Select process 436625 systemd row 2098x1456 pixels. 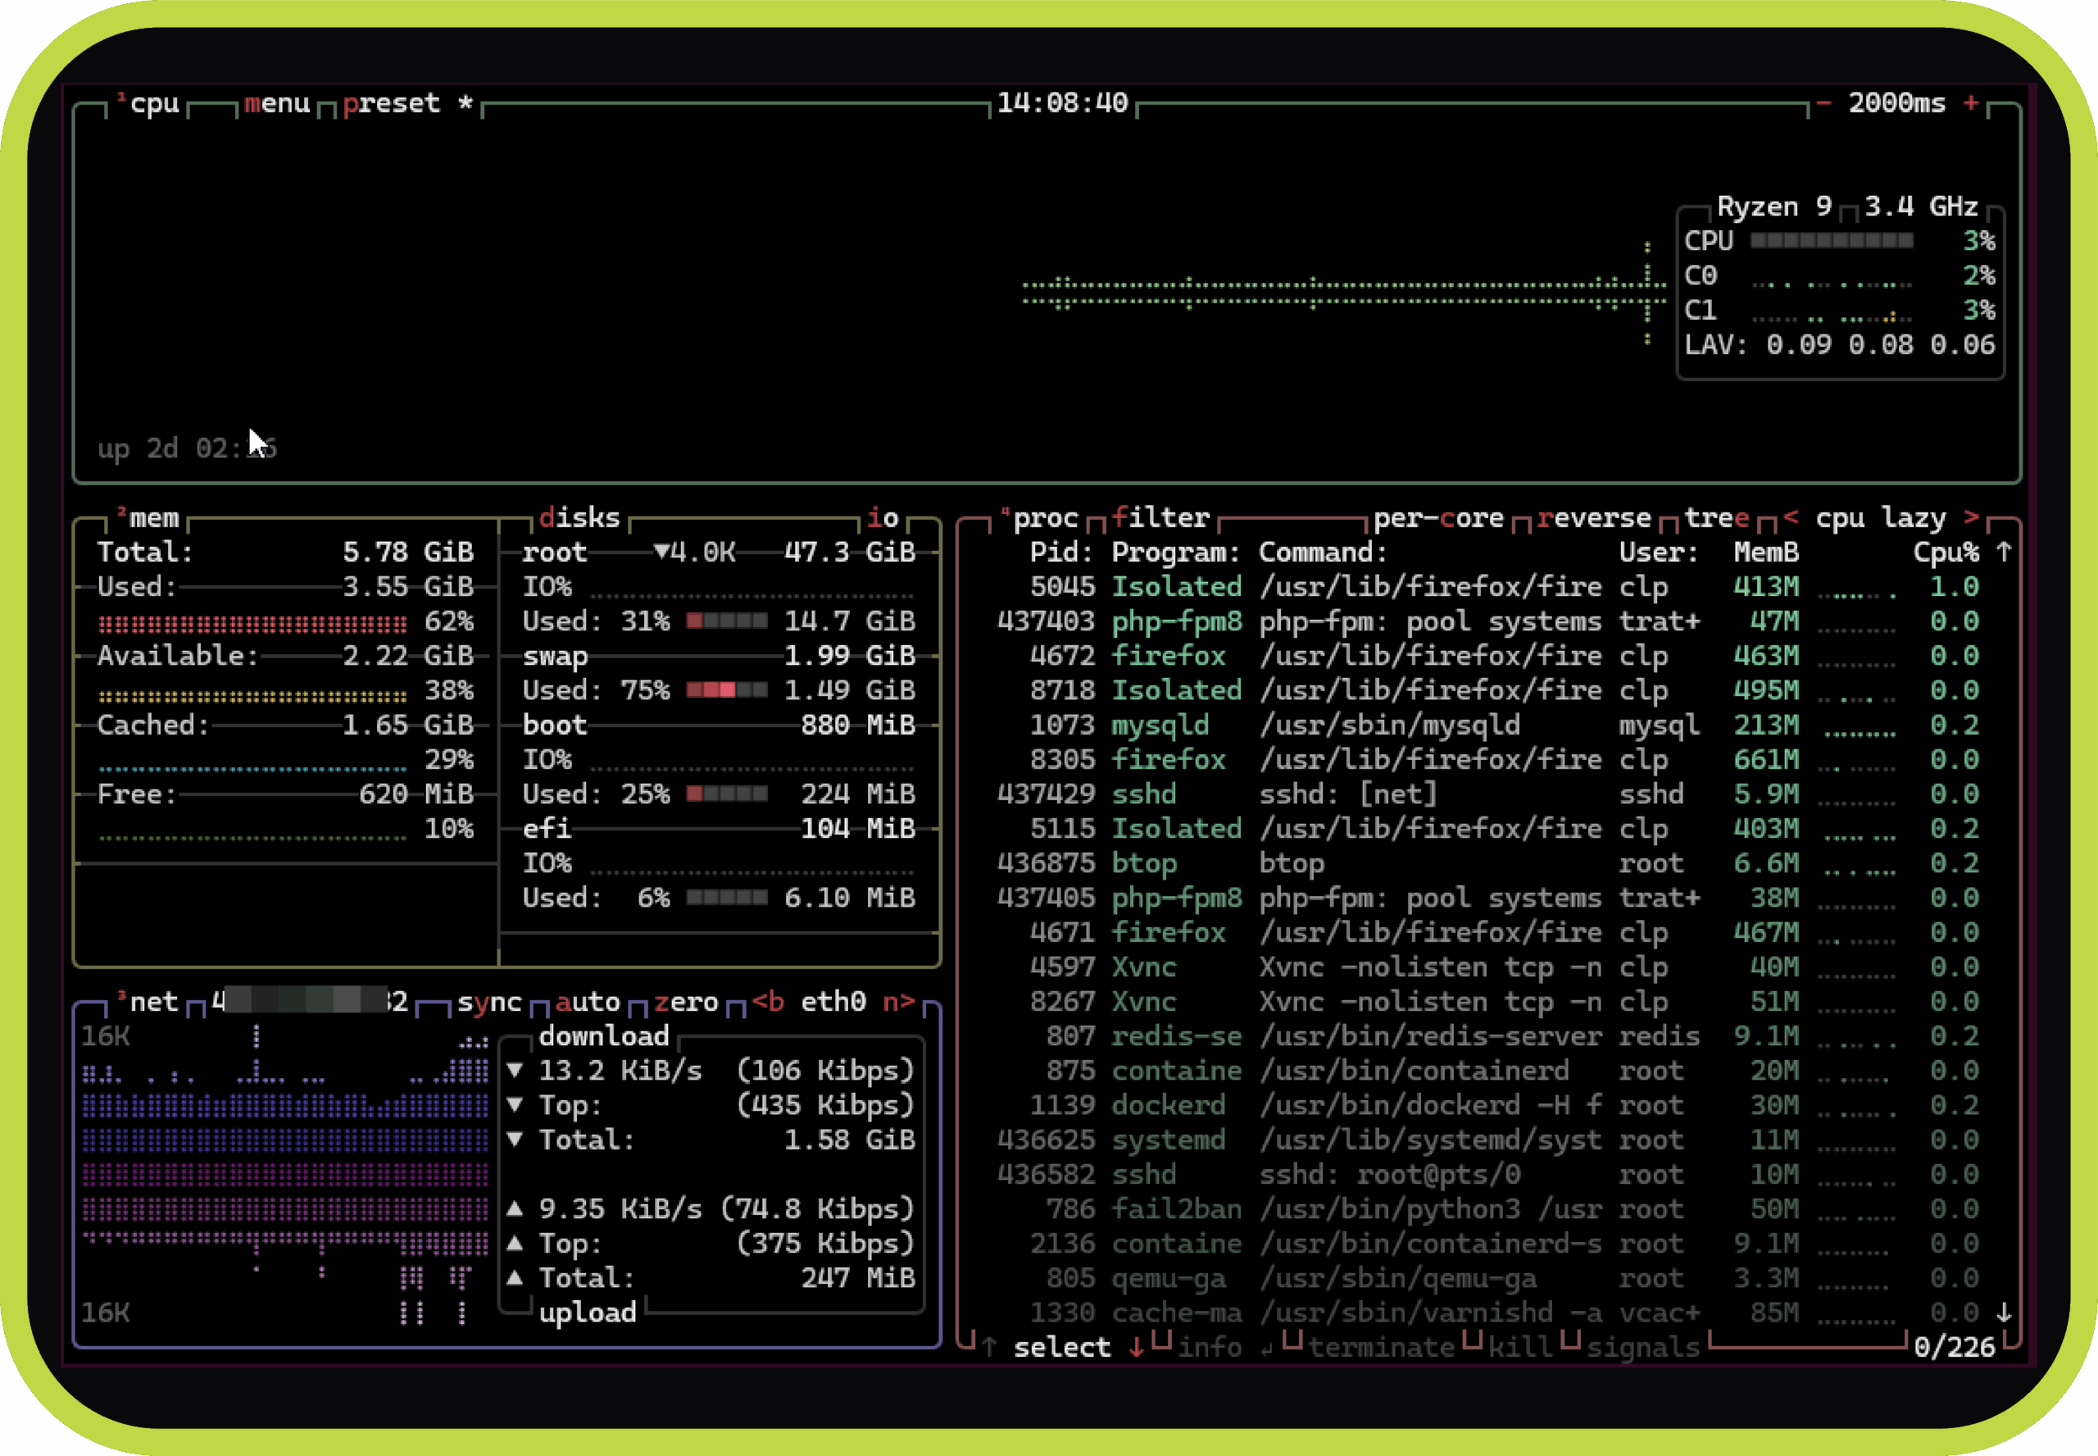[x=1488, y=1140]
